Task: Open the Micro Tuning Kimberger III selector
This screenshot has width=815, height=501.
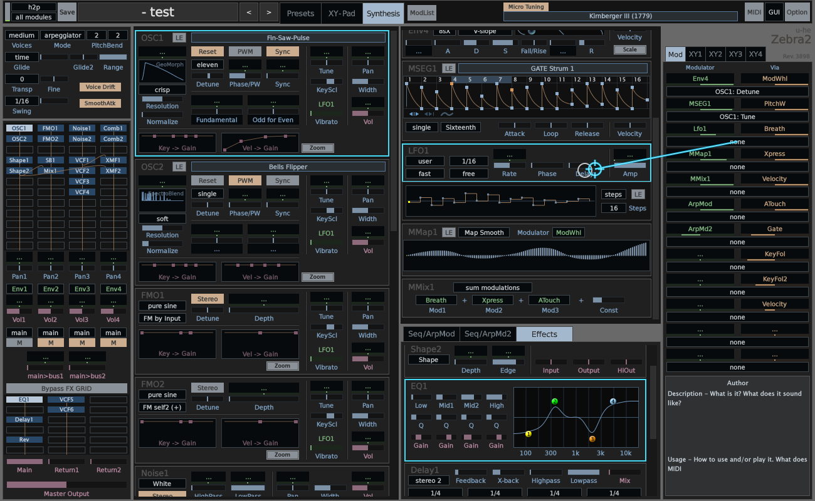Action: (622, 16)
